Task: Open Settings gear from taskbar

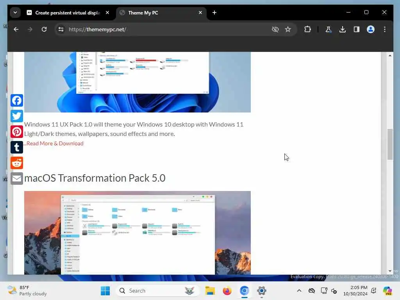Action: [x=261, y=291]
